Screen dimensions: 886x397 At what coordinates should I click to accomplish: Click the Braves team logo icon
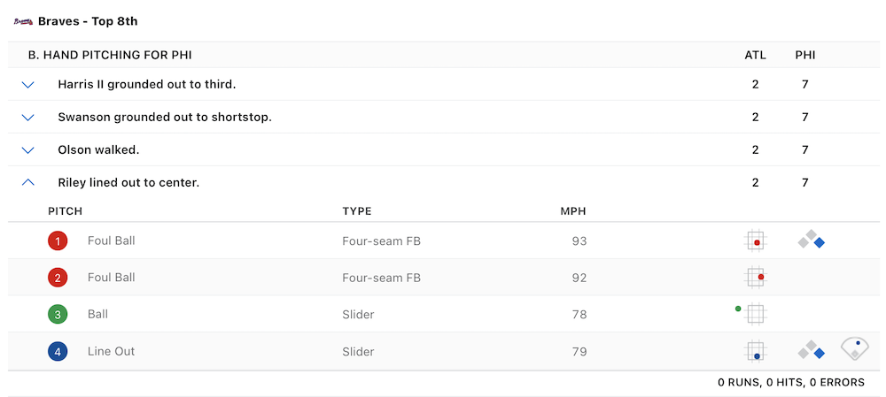(x=23, y=21)
